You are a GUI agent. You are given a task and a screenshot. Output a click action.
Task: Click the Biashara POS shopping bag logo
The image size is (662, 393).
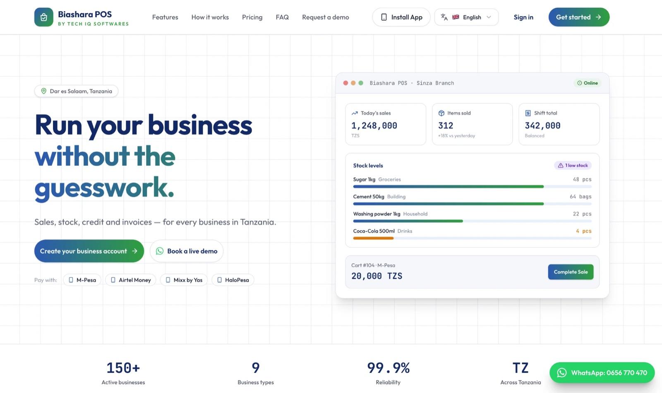click(x=43, y=17)
